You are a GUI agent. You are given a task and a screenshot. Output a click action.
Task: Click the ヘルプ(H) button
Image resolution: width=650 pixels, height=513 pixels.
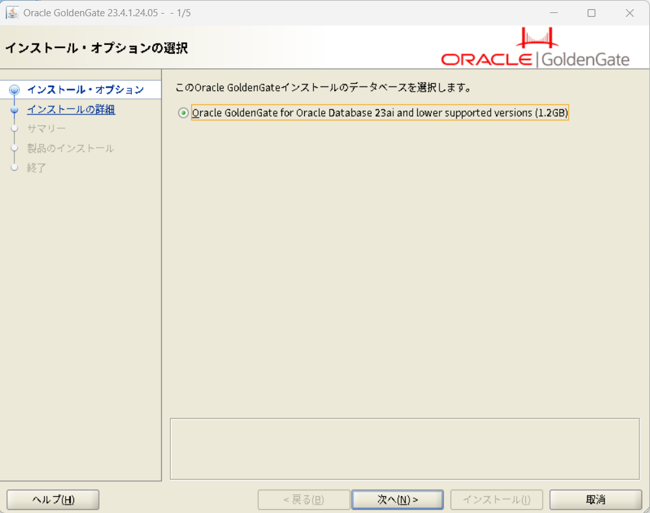53,499
